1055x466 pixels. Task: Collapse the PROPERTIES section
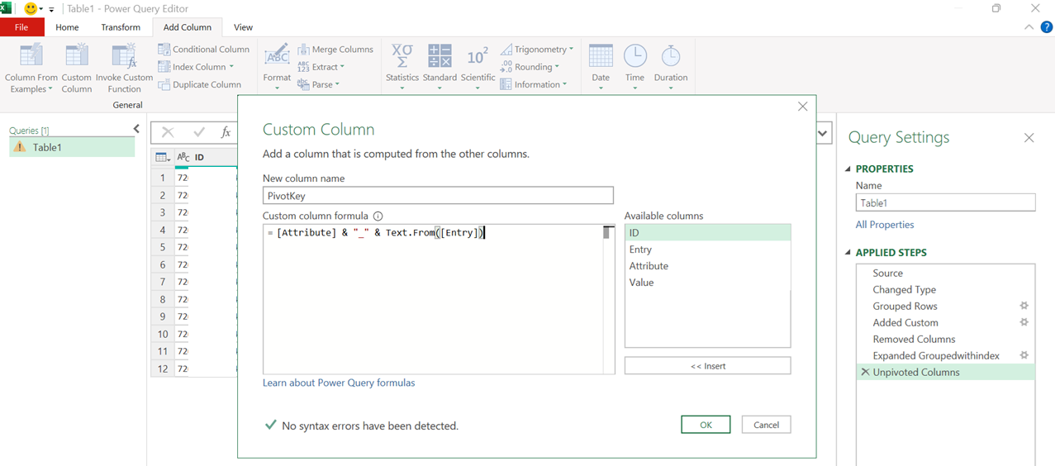tap(848, 169)
